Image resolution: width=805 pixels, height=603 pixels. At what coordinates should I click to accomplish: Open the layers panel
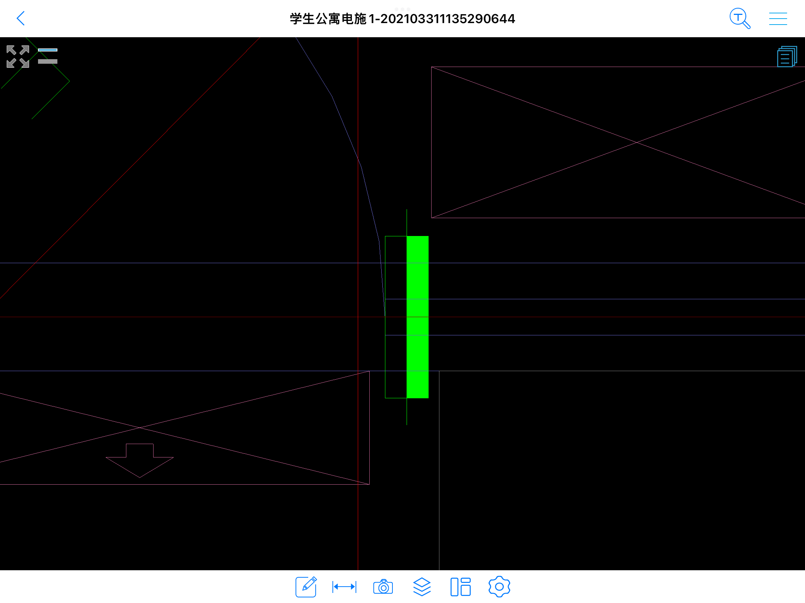tap(422, 587)
